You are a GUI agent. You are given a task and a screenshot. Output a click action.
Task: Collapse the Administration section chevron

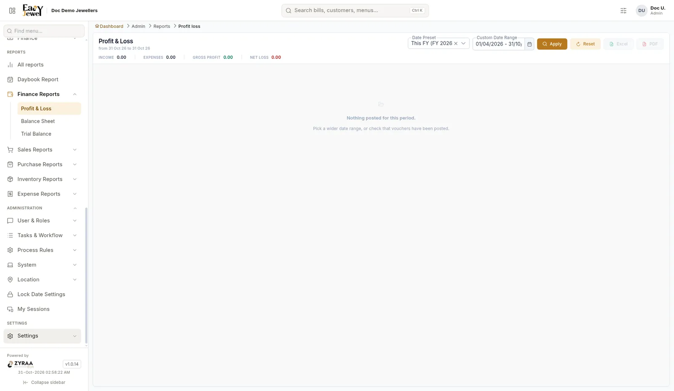pos(75,208)
